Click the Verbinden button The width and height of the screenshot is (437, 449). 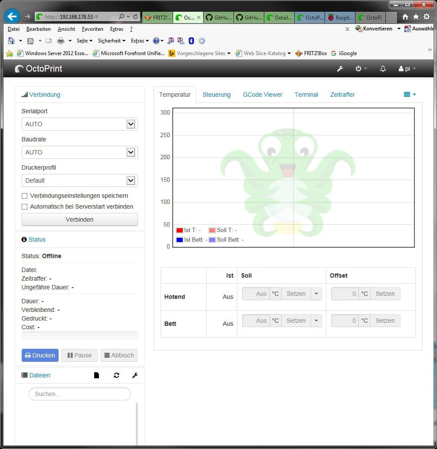click(x=79, y=220)
